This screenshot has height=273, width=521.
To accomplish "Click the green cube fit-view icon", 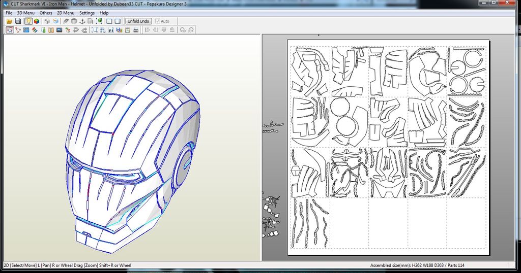I will click(x=99, y=21).
